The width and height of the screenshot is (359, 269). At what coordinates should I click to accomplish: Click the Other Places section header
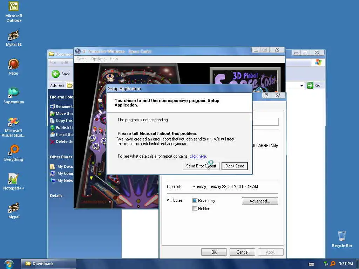tap(61, 157)
